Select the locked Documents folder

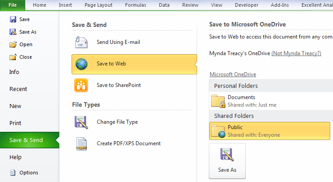point(271,101)
